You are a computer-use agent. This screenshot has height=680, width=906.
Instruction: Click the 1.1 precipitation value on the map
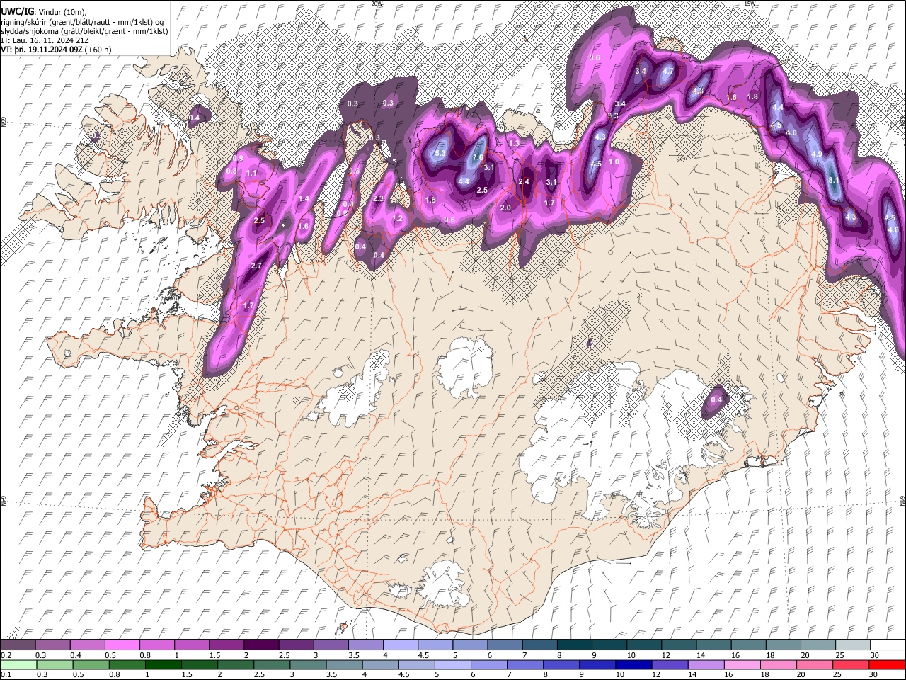251,173
